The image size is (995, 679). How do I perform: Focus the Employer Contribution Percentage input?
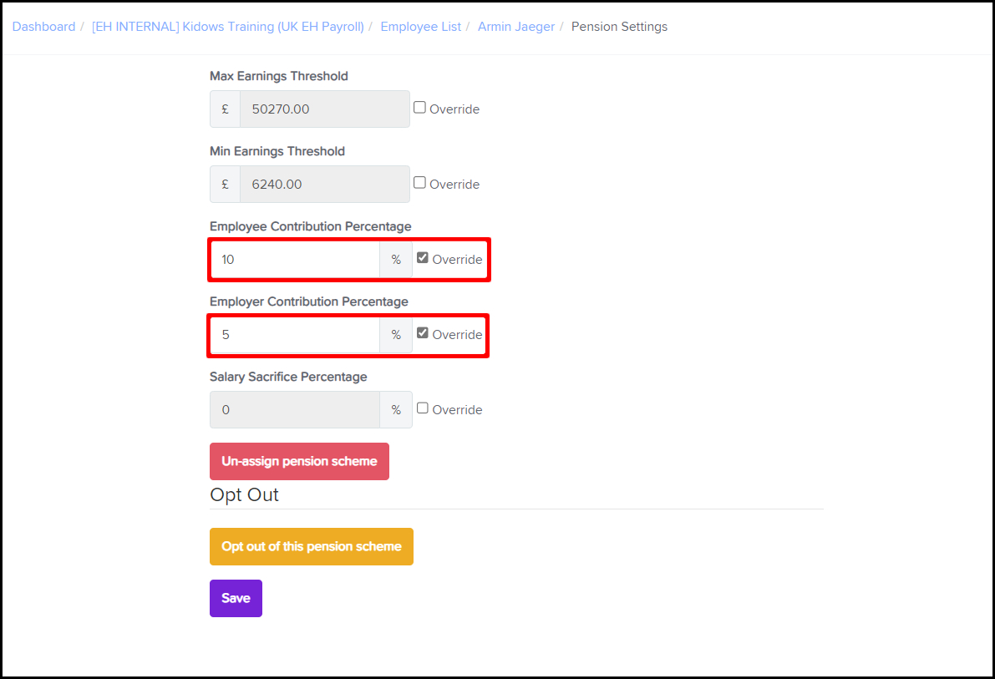click(295, 335)
